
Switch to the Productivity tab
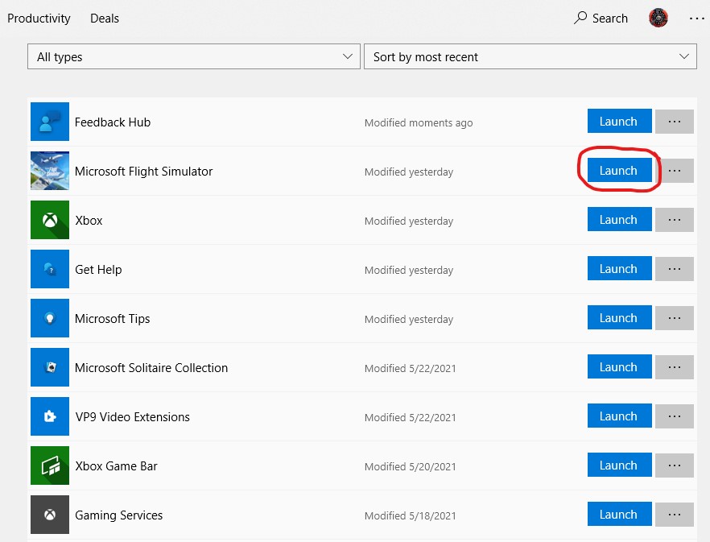pos(39,19)
